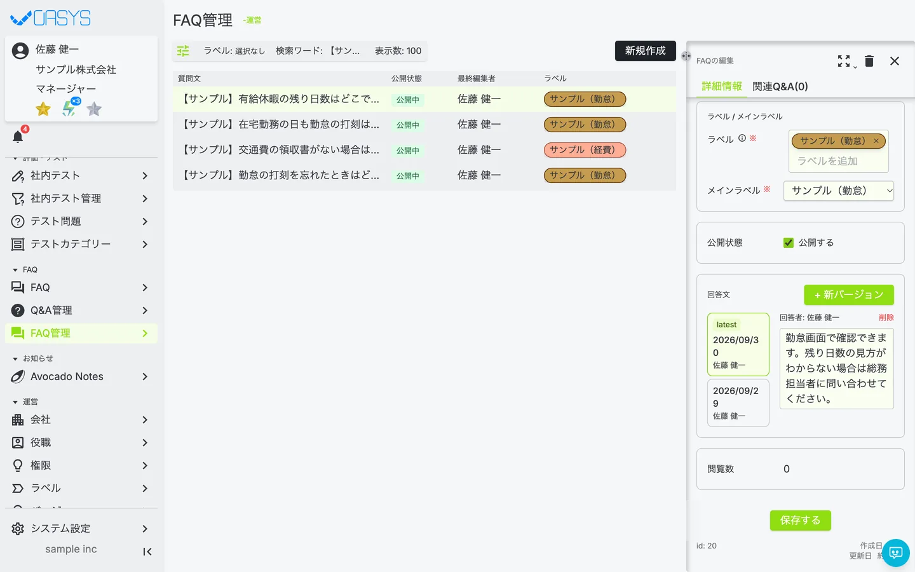
Task: Click the 社内テスト pencil icon
Action: pyautogui.click(x=18, y=176)
